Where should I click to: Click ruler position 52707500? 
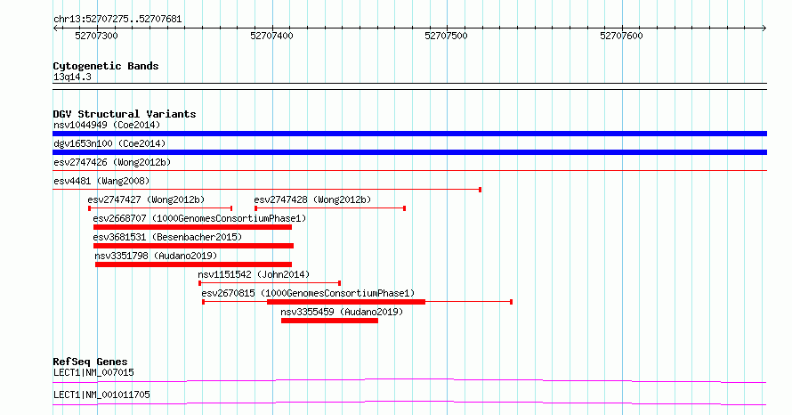pyautogui.click(x=447, y=36)
